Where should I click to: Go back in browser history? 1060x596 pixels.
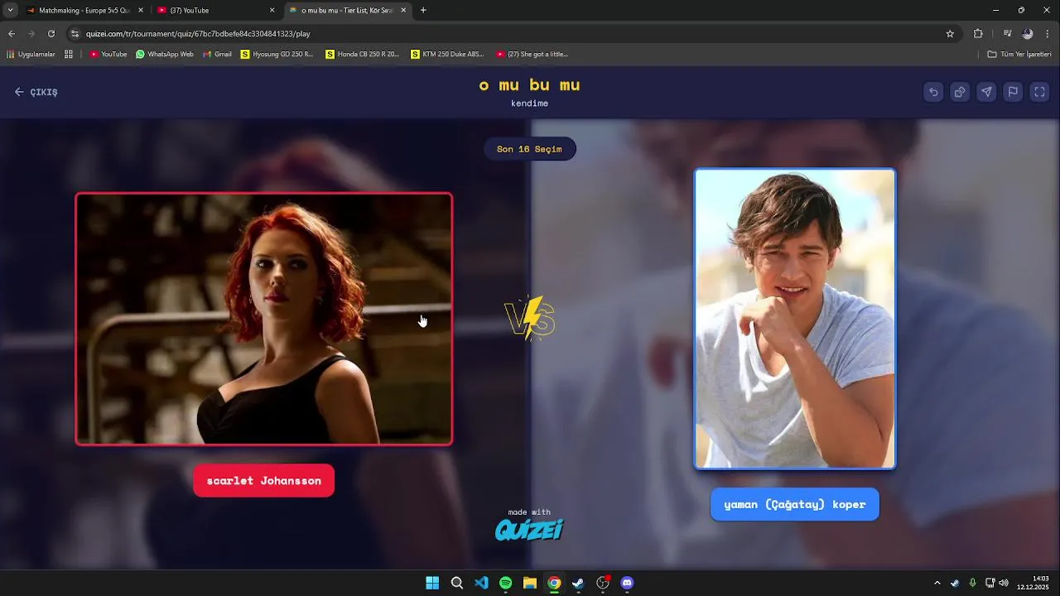11,34
